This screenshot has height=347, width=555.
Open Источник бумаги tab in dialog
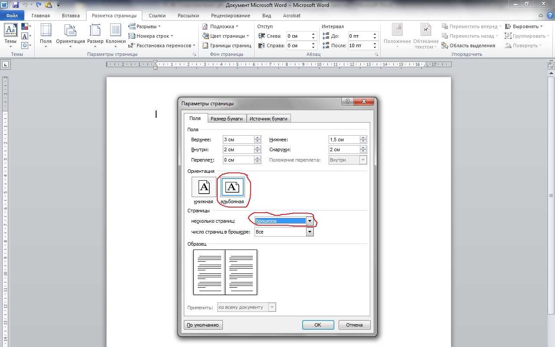269,119
